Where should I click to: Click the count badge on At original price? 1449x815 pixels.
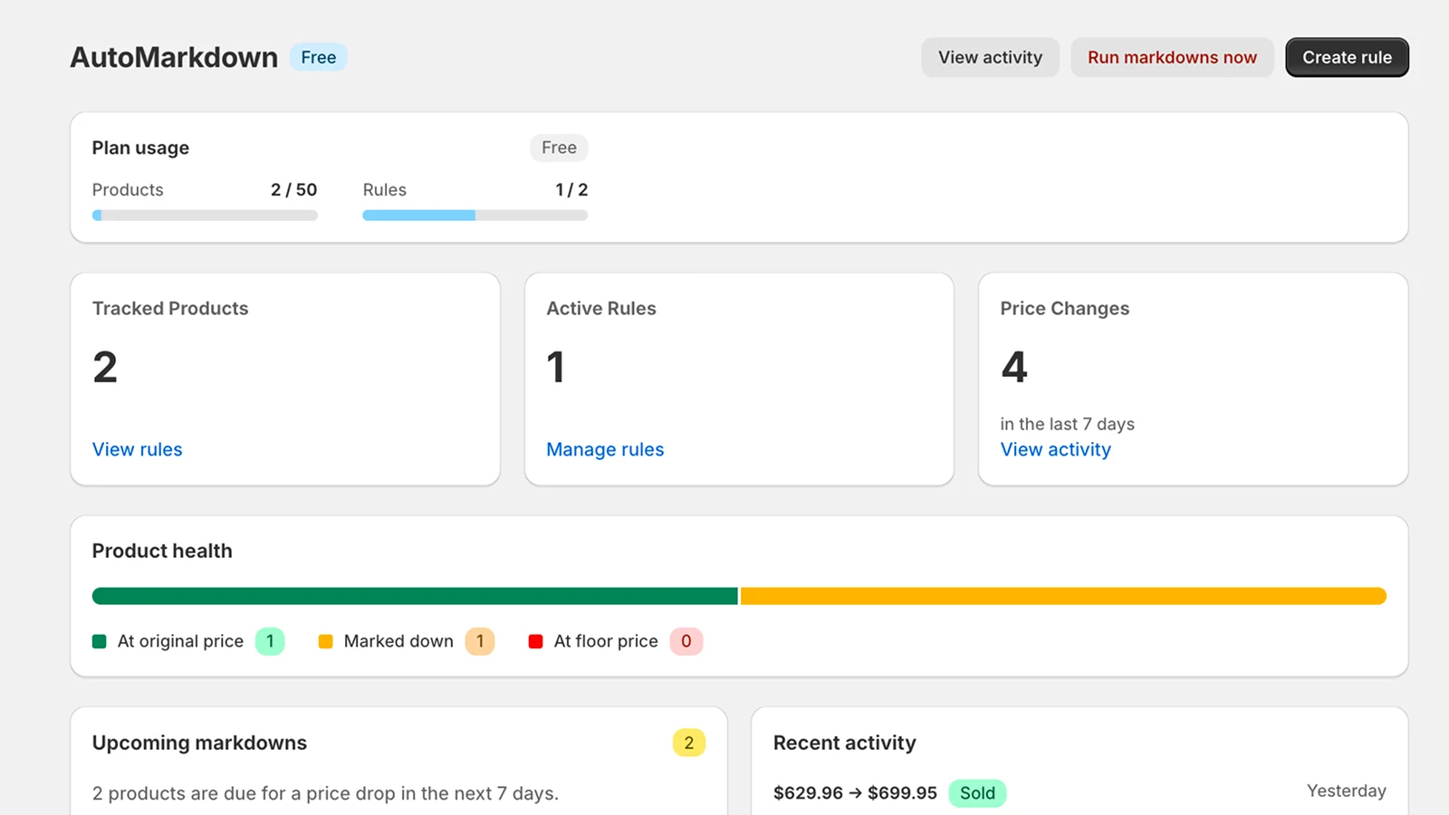pos(269,641)
